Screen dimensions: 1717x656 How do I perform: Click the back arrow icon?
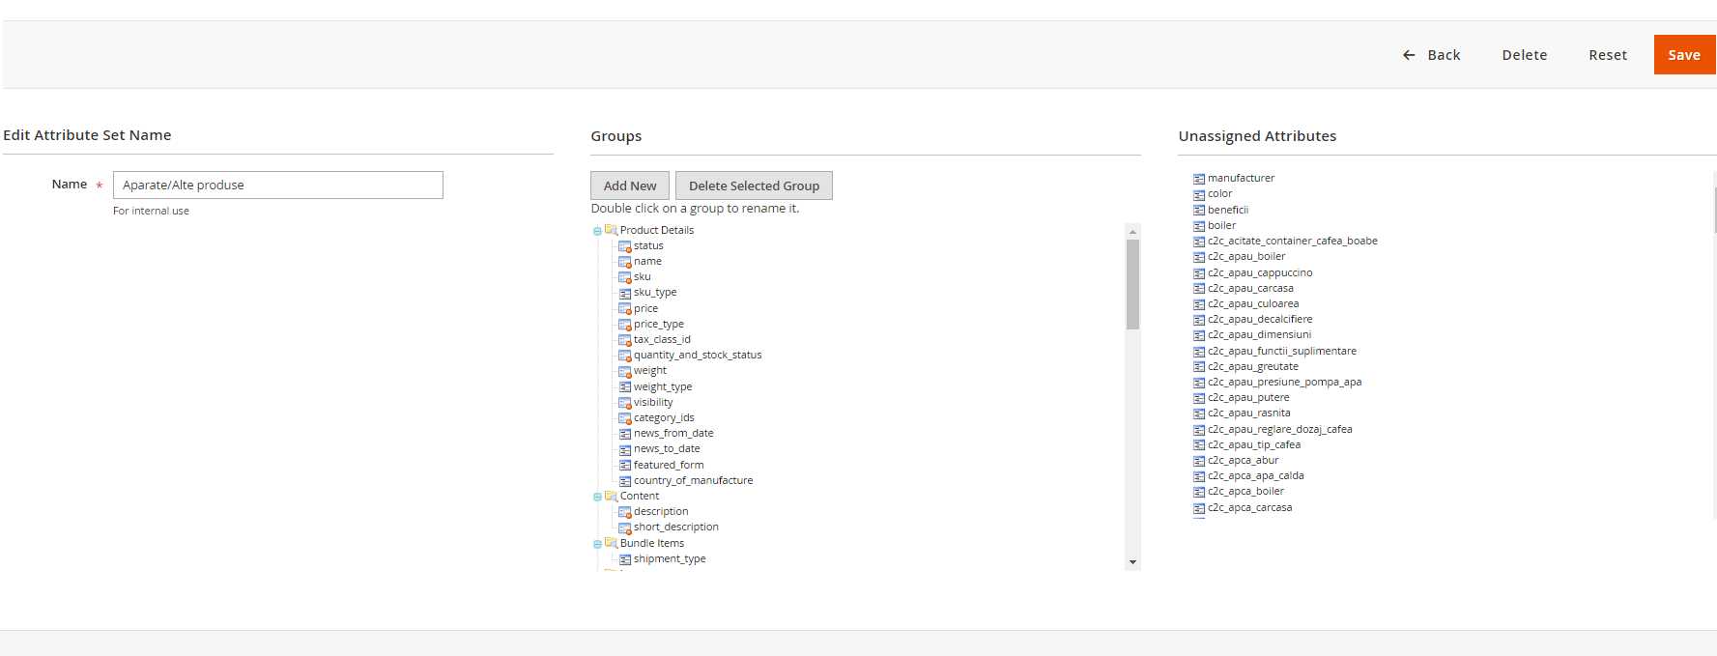click(x=1409, y=55)
